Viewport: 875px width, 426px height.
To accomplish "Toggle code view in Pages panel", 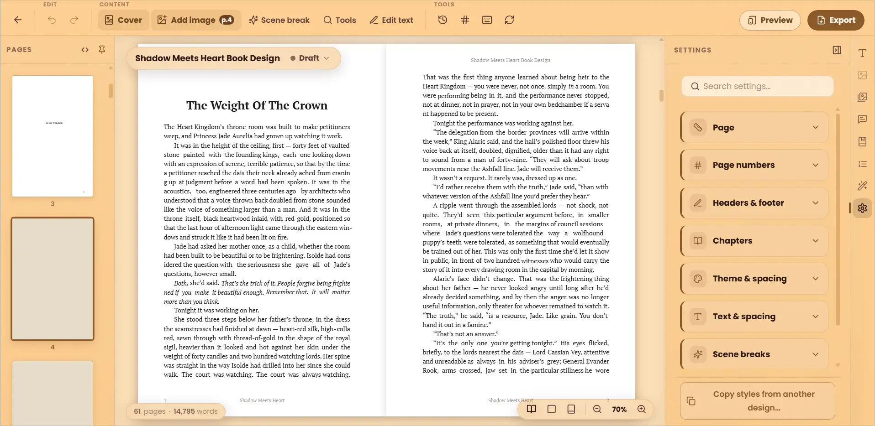I will click(x=85, y=50).
